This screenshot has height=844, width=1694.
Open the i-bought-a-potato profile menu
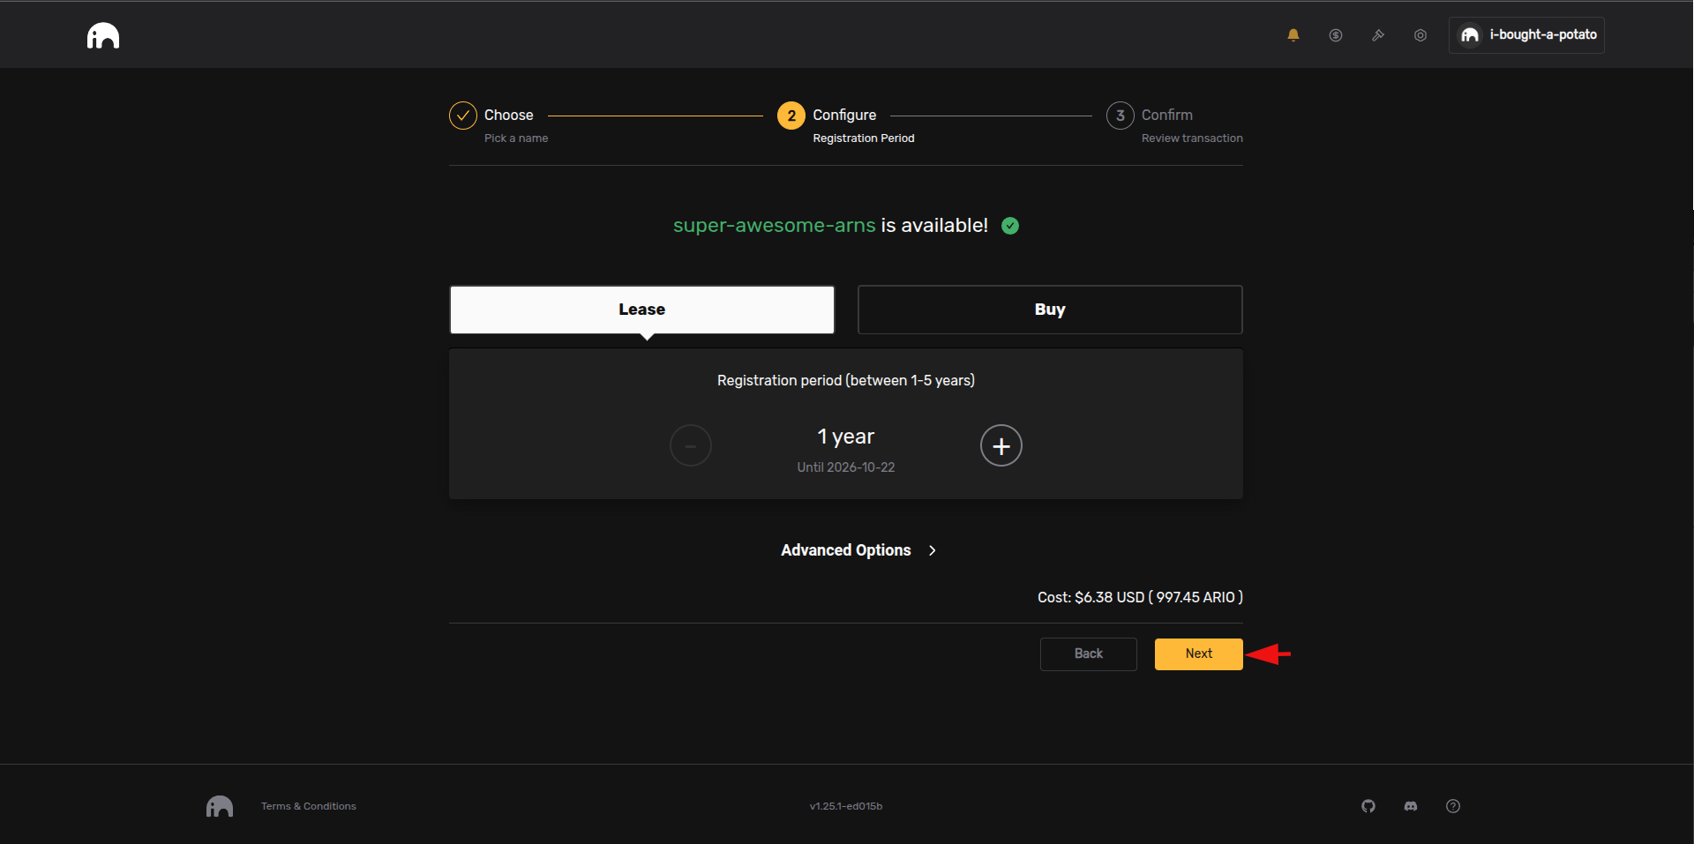pos(1525,35)
